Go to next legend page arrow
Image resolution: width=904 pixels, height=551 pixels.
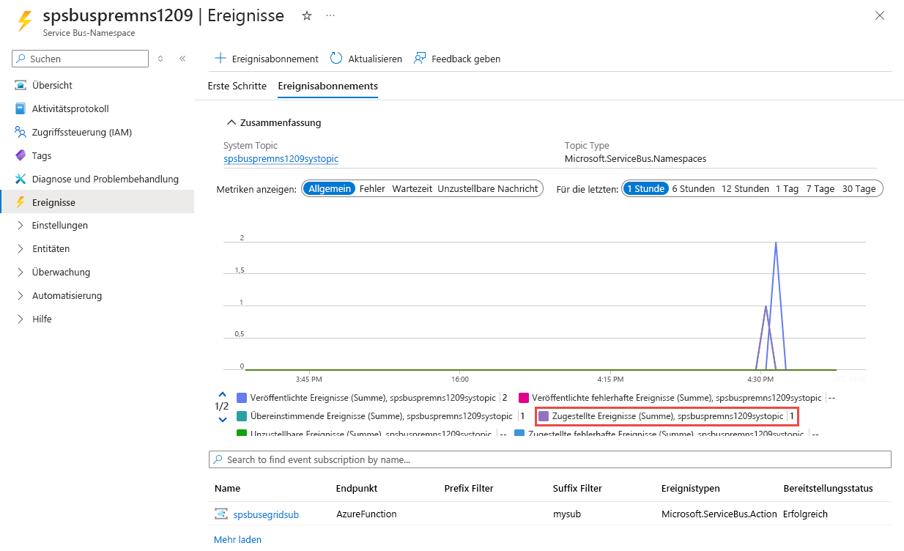(x=223, y=420)
